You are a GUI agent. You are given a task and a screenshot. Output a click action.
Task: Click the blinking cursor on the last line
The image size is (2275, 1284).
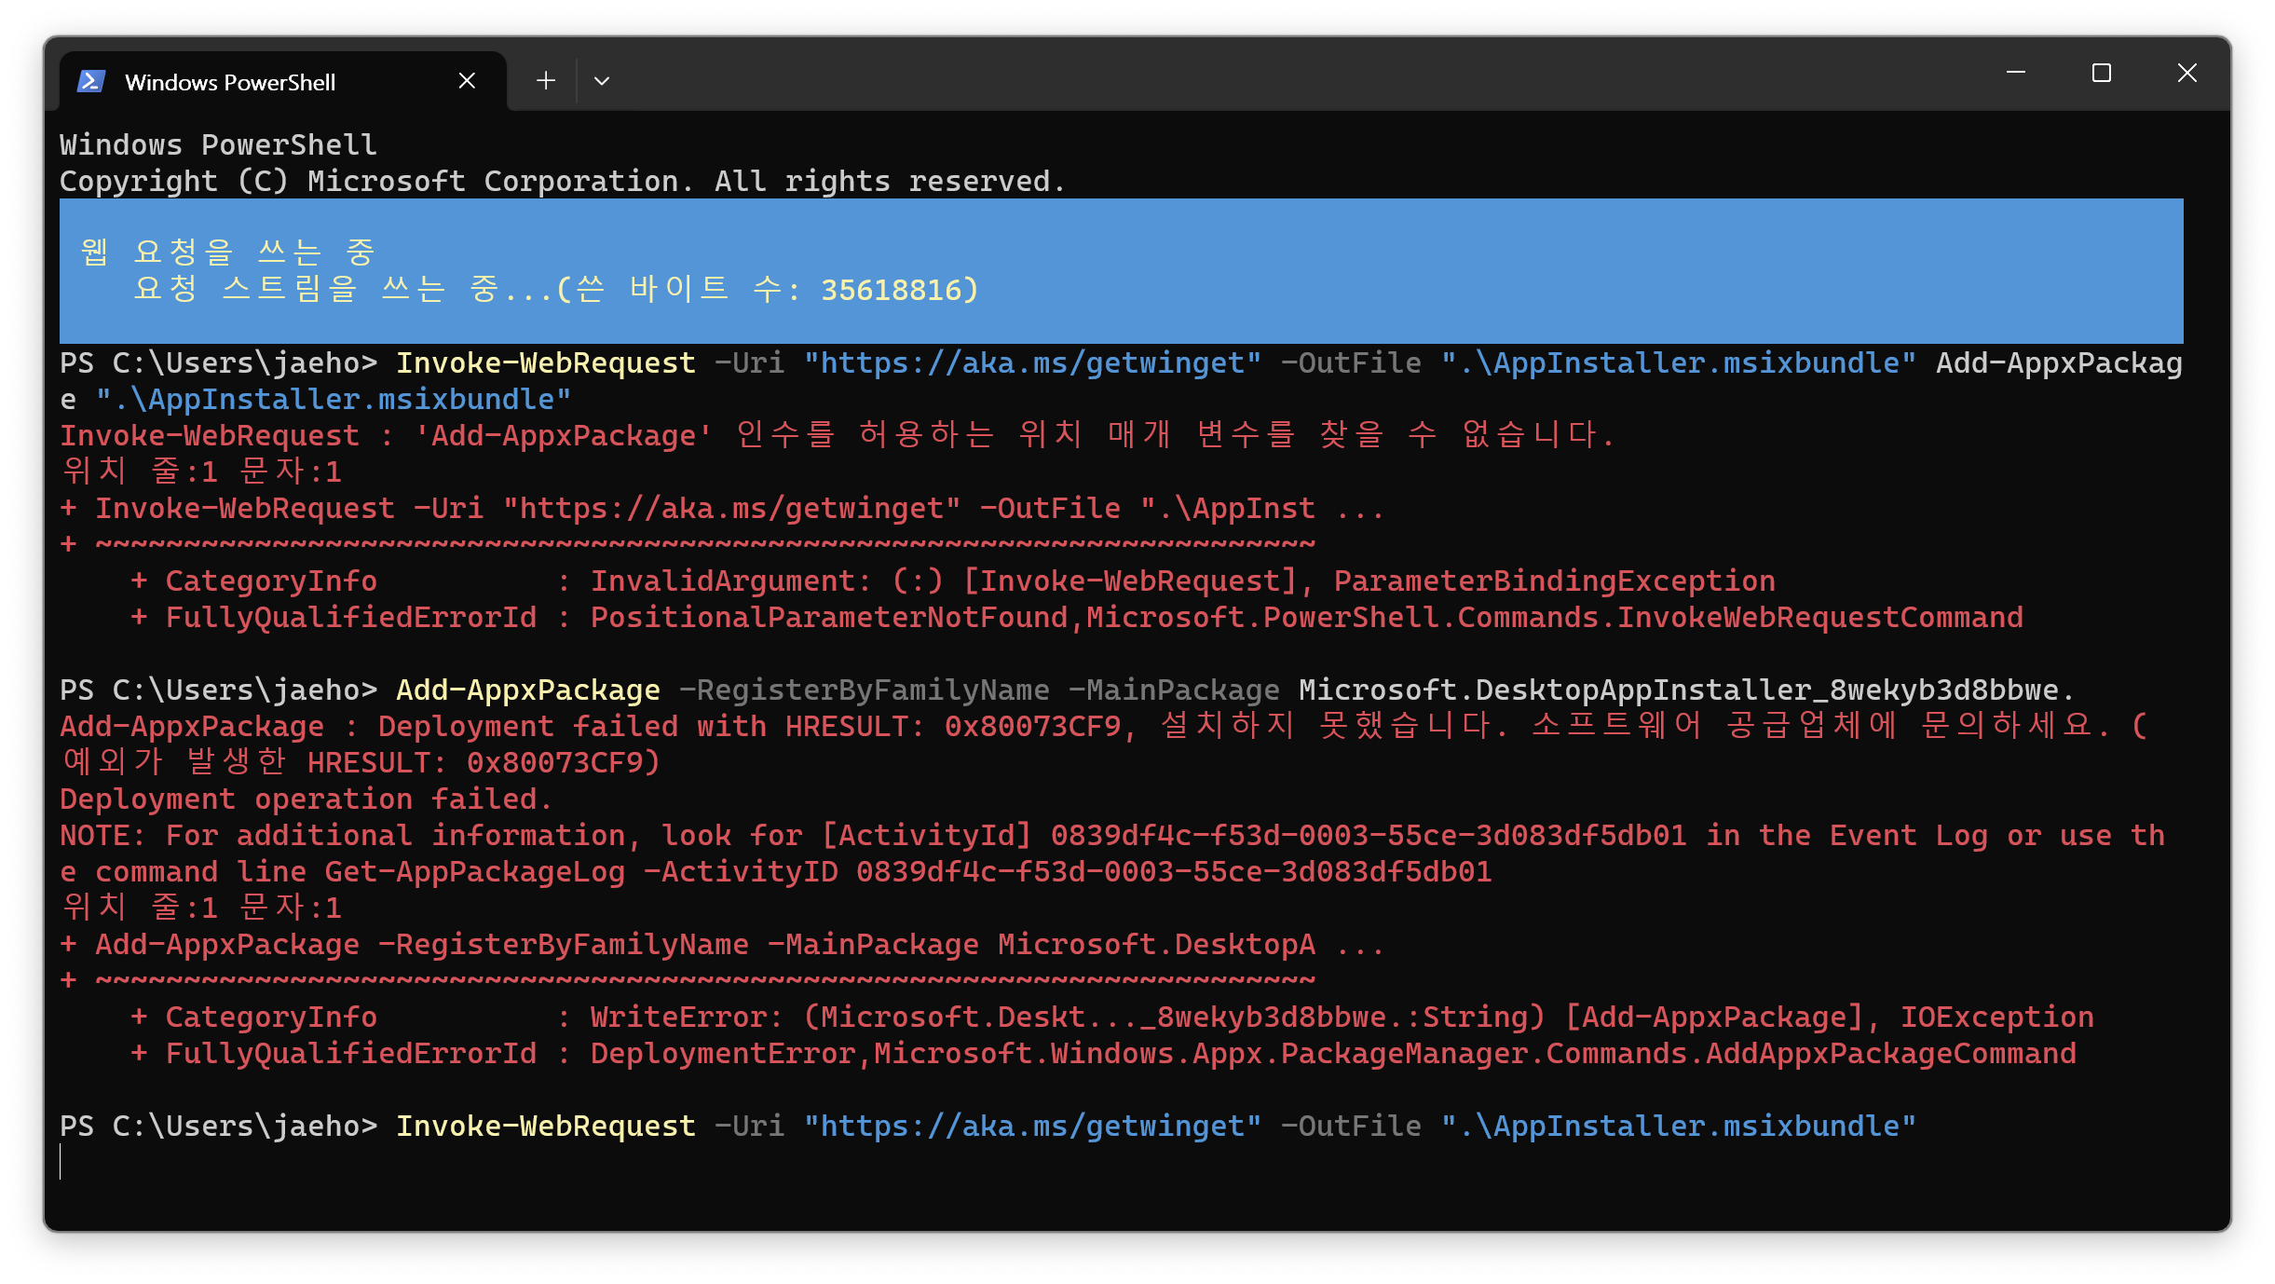click(x=61, y=1162)
